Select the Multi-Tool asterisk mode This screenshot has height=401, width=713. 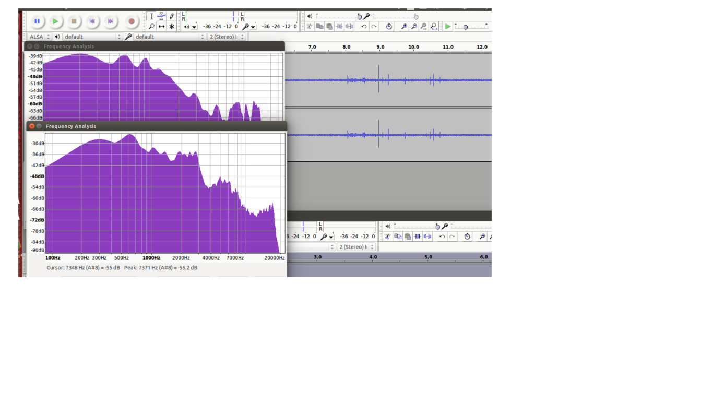(x=171, y=26)
